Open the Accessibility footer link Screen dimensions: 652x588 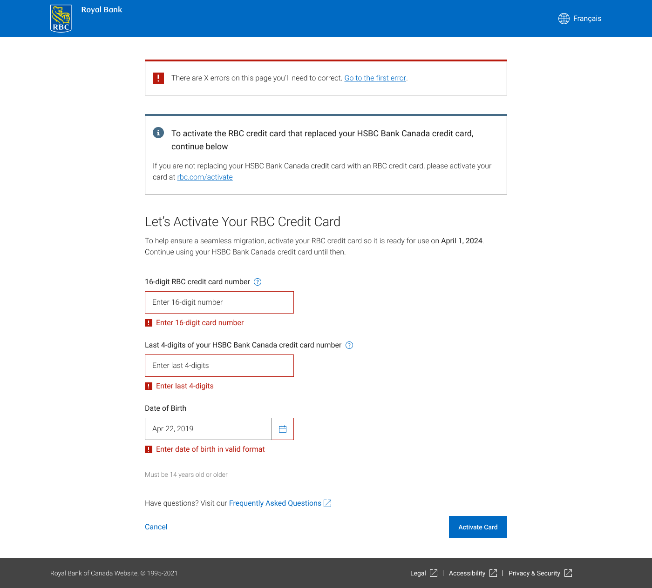coord(467,573)
